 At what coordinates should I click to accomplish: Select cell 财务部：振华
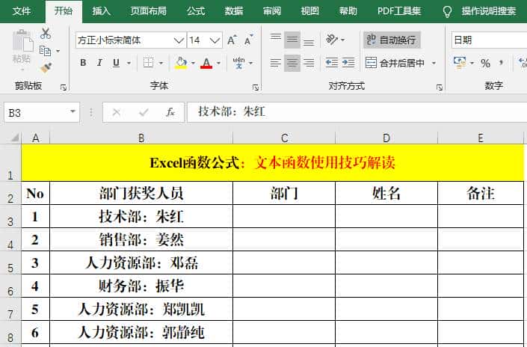[141, 286]
